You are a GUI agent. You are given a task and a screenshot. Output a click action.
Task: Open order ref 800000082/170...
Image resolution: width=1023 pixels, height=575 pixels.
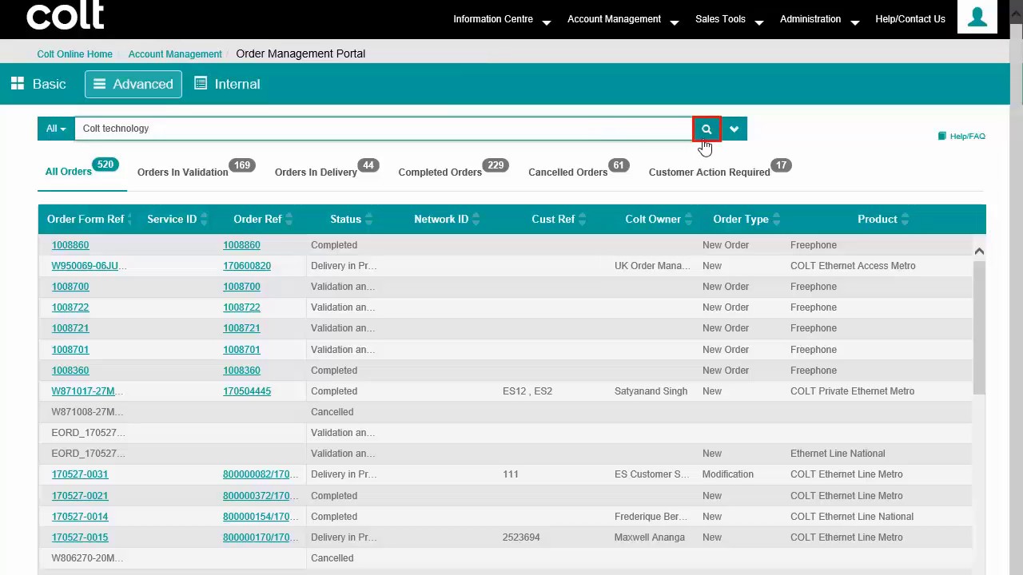pos(261,474)
